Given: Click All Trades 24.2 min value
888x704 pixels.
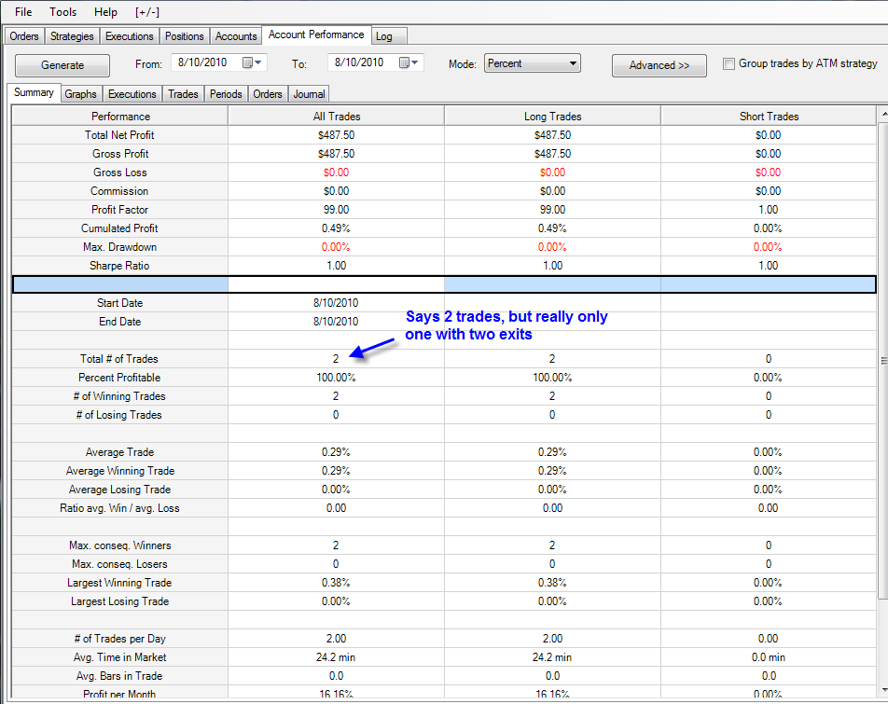Looking at the screenshot, I should coord(336,657).
